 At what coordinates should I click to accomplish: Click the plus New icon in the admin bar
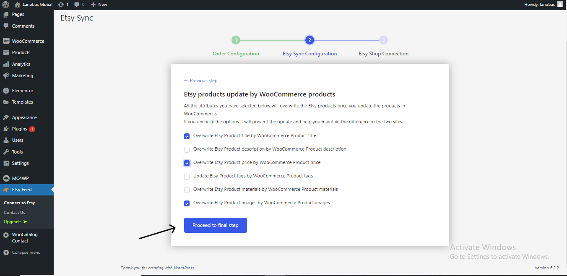coord(93,4)
